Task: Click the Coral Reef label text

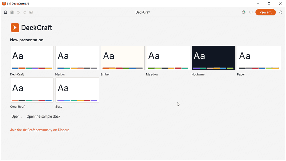Action: coord(17,107)
